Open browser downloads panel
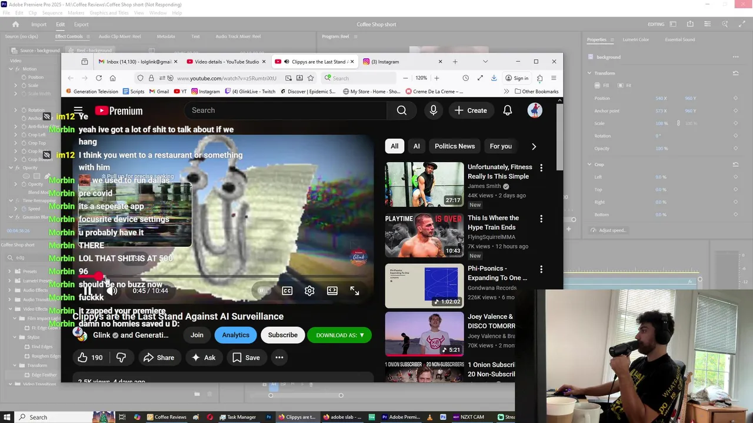This screenshot has height=423, width=753. click(494, 78)
